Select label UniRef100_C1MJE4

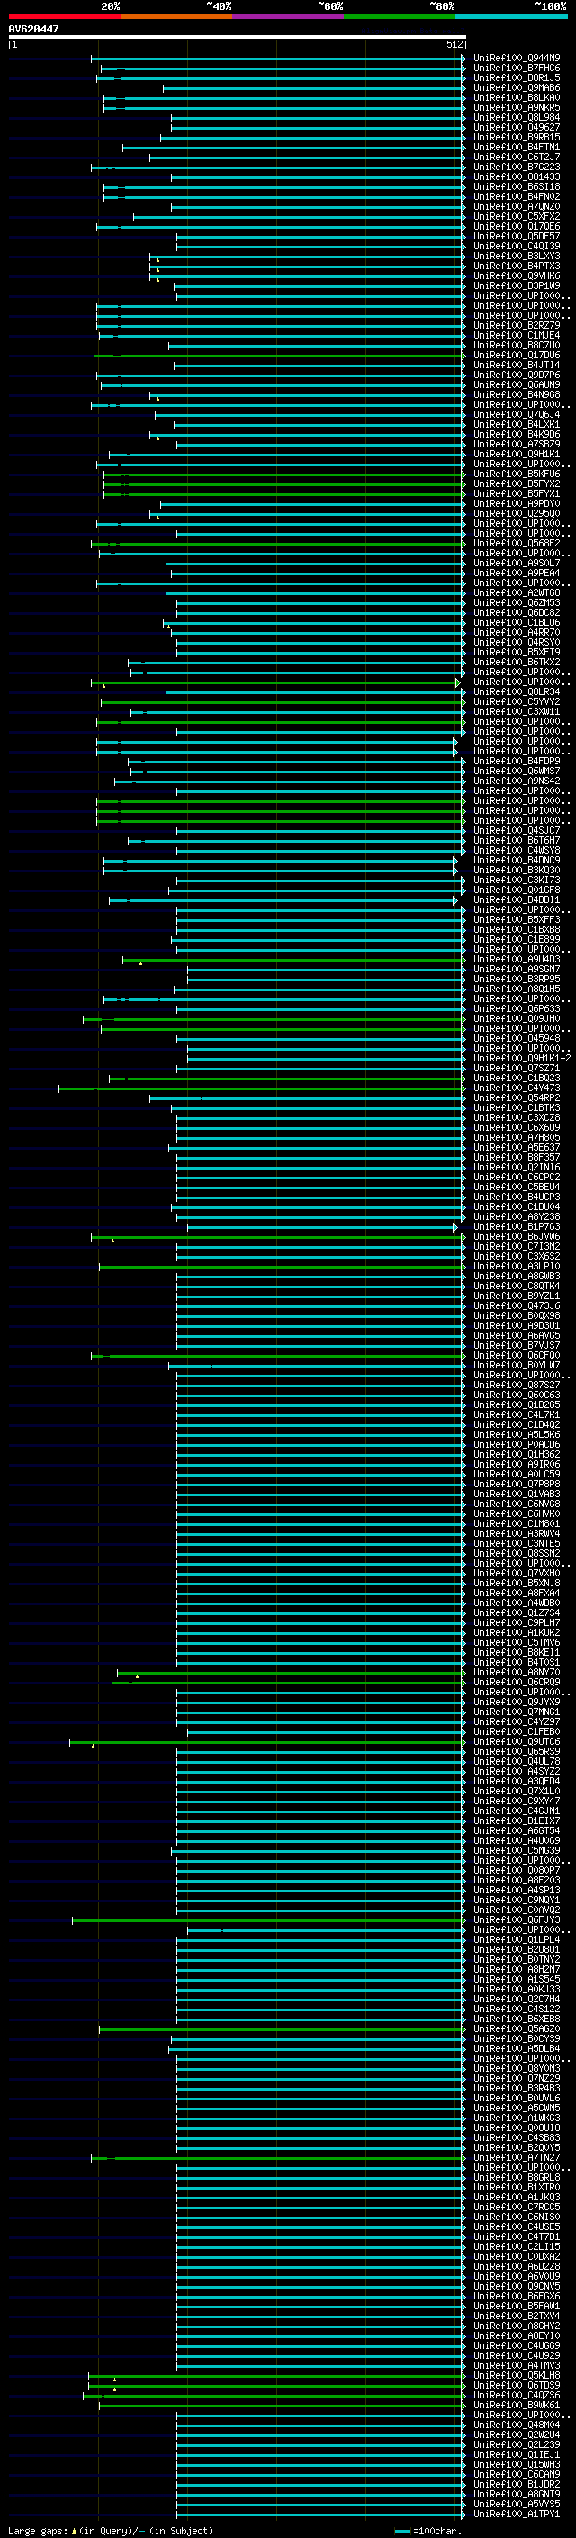(x=516, y=335)
